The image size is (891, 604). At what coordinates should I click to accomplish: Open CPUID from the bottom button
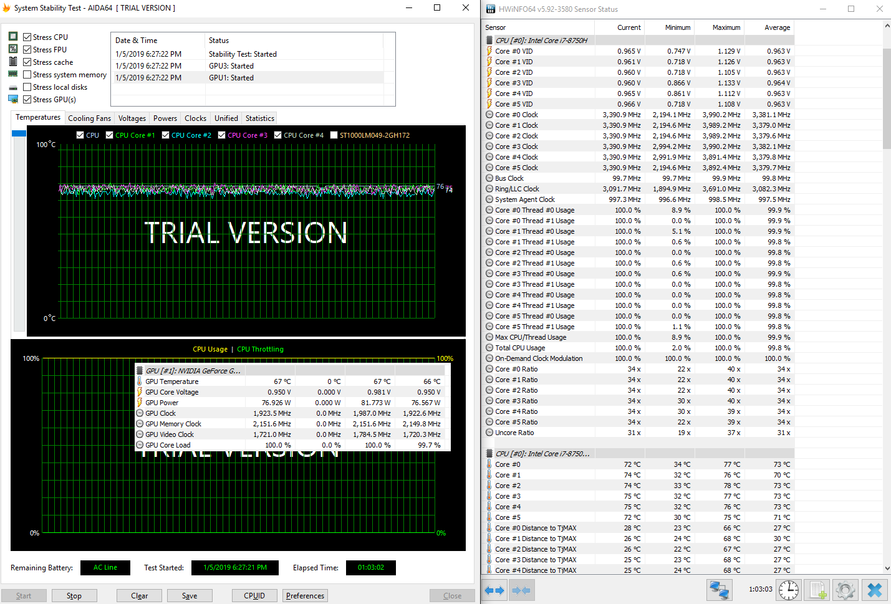[254, 596]
